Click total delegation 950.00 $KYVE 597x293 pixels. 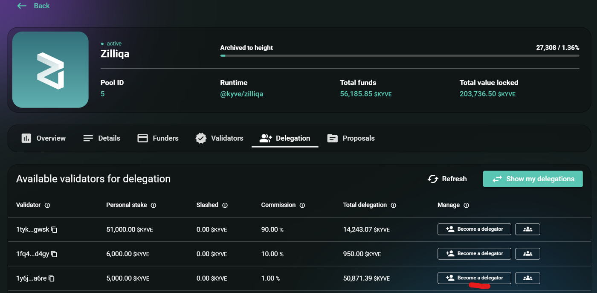[362, 254]
